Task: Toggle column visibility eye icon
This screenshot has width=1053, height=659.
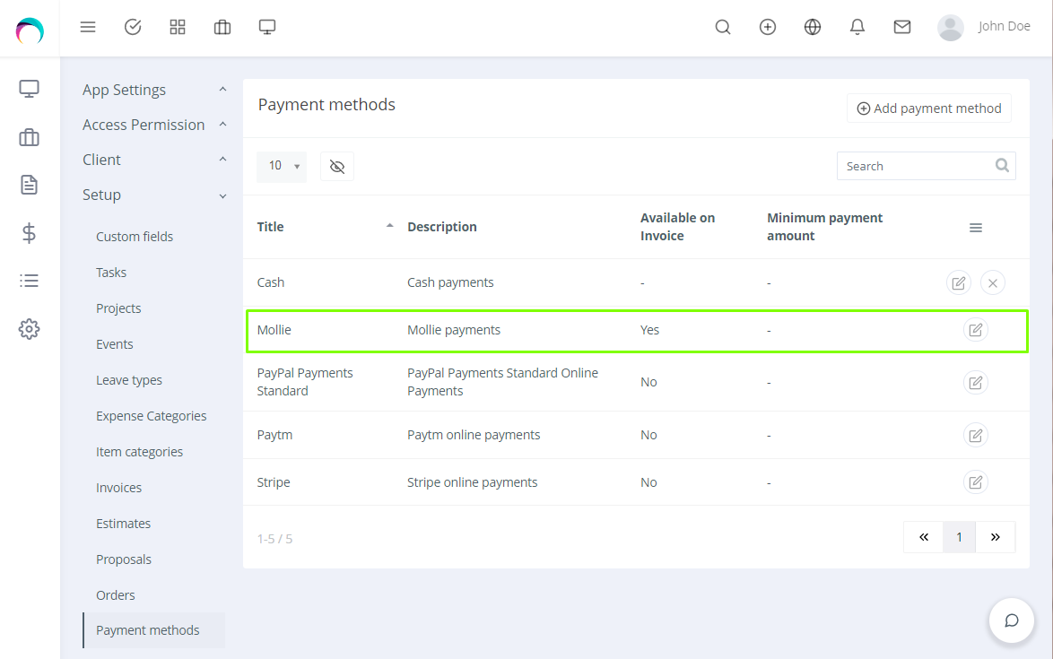Action: coord(337,167)
